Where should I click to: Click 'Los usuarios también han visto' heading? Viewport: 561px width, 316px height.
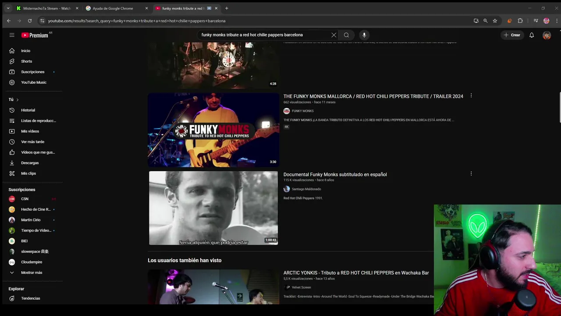click(x=185, y=261)
